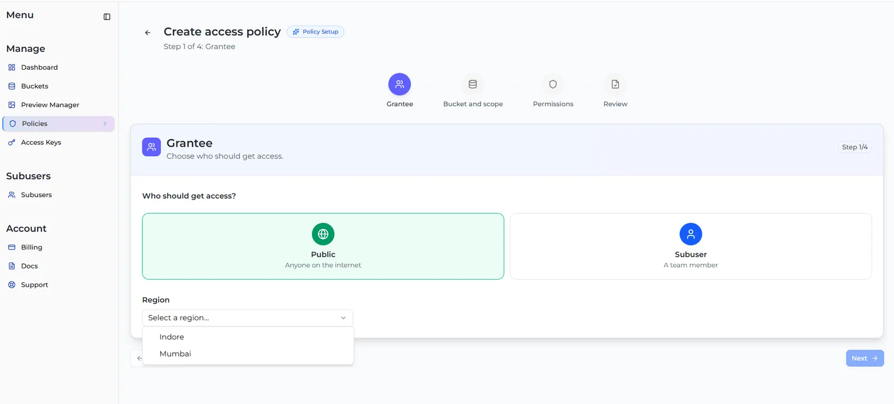894x404 pixels.
Task: Click the Support lifebuoy icon
Action: point(12,285)
